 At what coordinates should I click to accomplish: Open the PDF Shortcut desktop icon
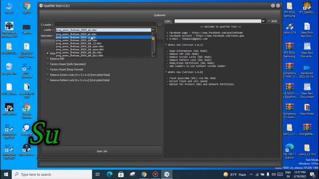click(x=26, y=71)
